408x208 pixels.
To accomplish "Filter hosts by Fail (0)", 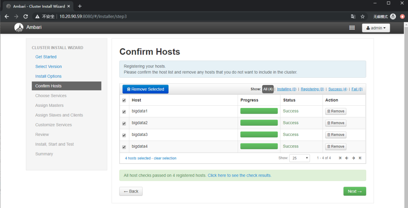I will click(357, 89).
